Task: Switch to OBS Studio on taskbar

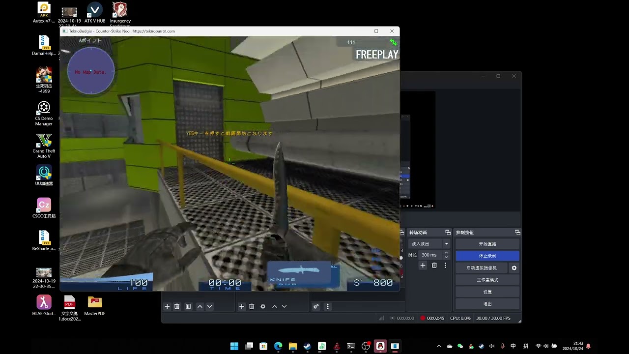Action: (x=366, y=346)
